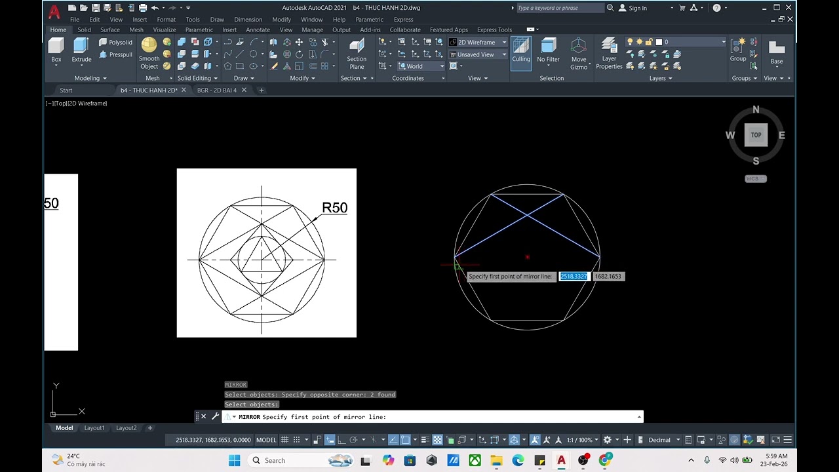Expand the Draw panel
Viewport: 839px width, 472px height.
244,78
